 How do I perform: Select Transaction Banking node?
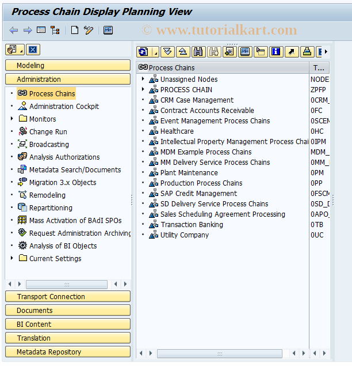[192, 225]
